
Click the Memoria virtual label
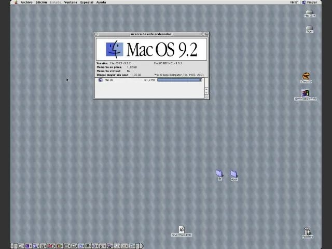tap(109, 71)
